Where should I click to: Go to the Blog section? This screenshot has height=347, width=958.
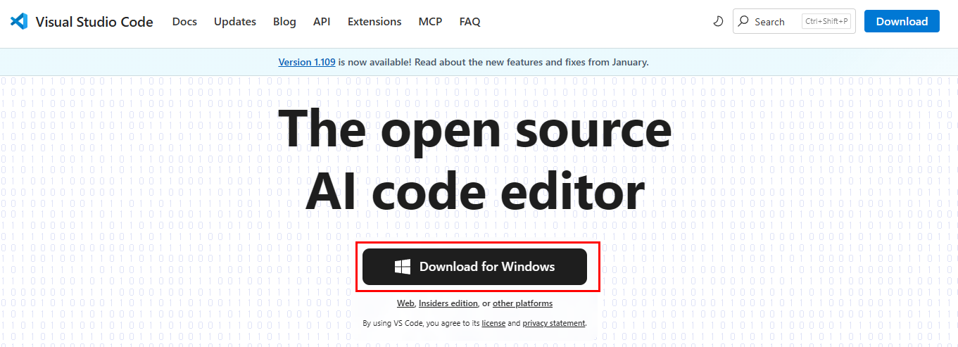(284, 21)
